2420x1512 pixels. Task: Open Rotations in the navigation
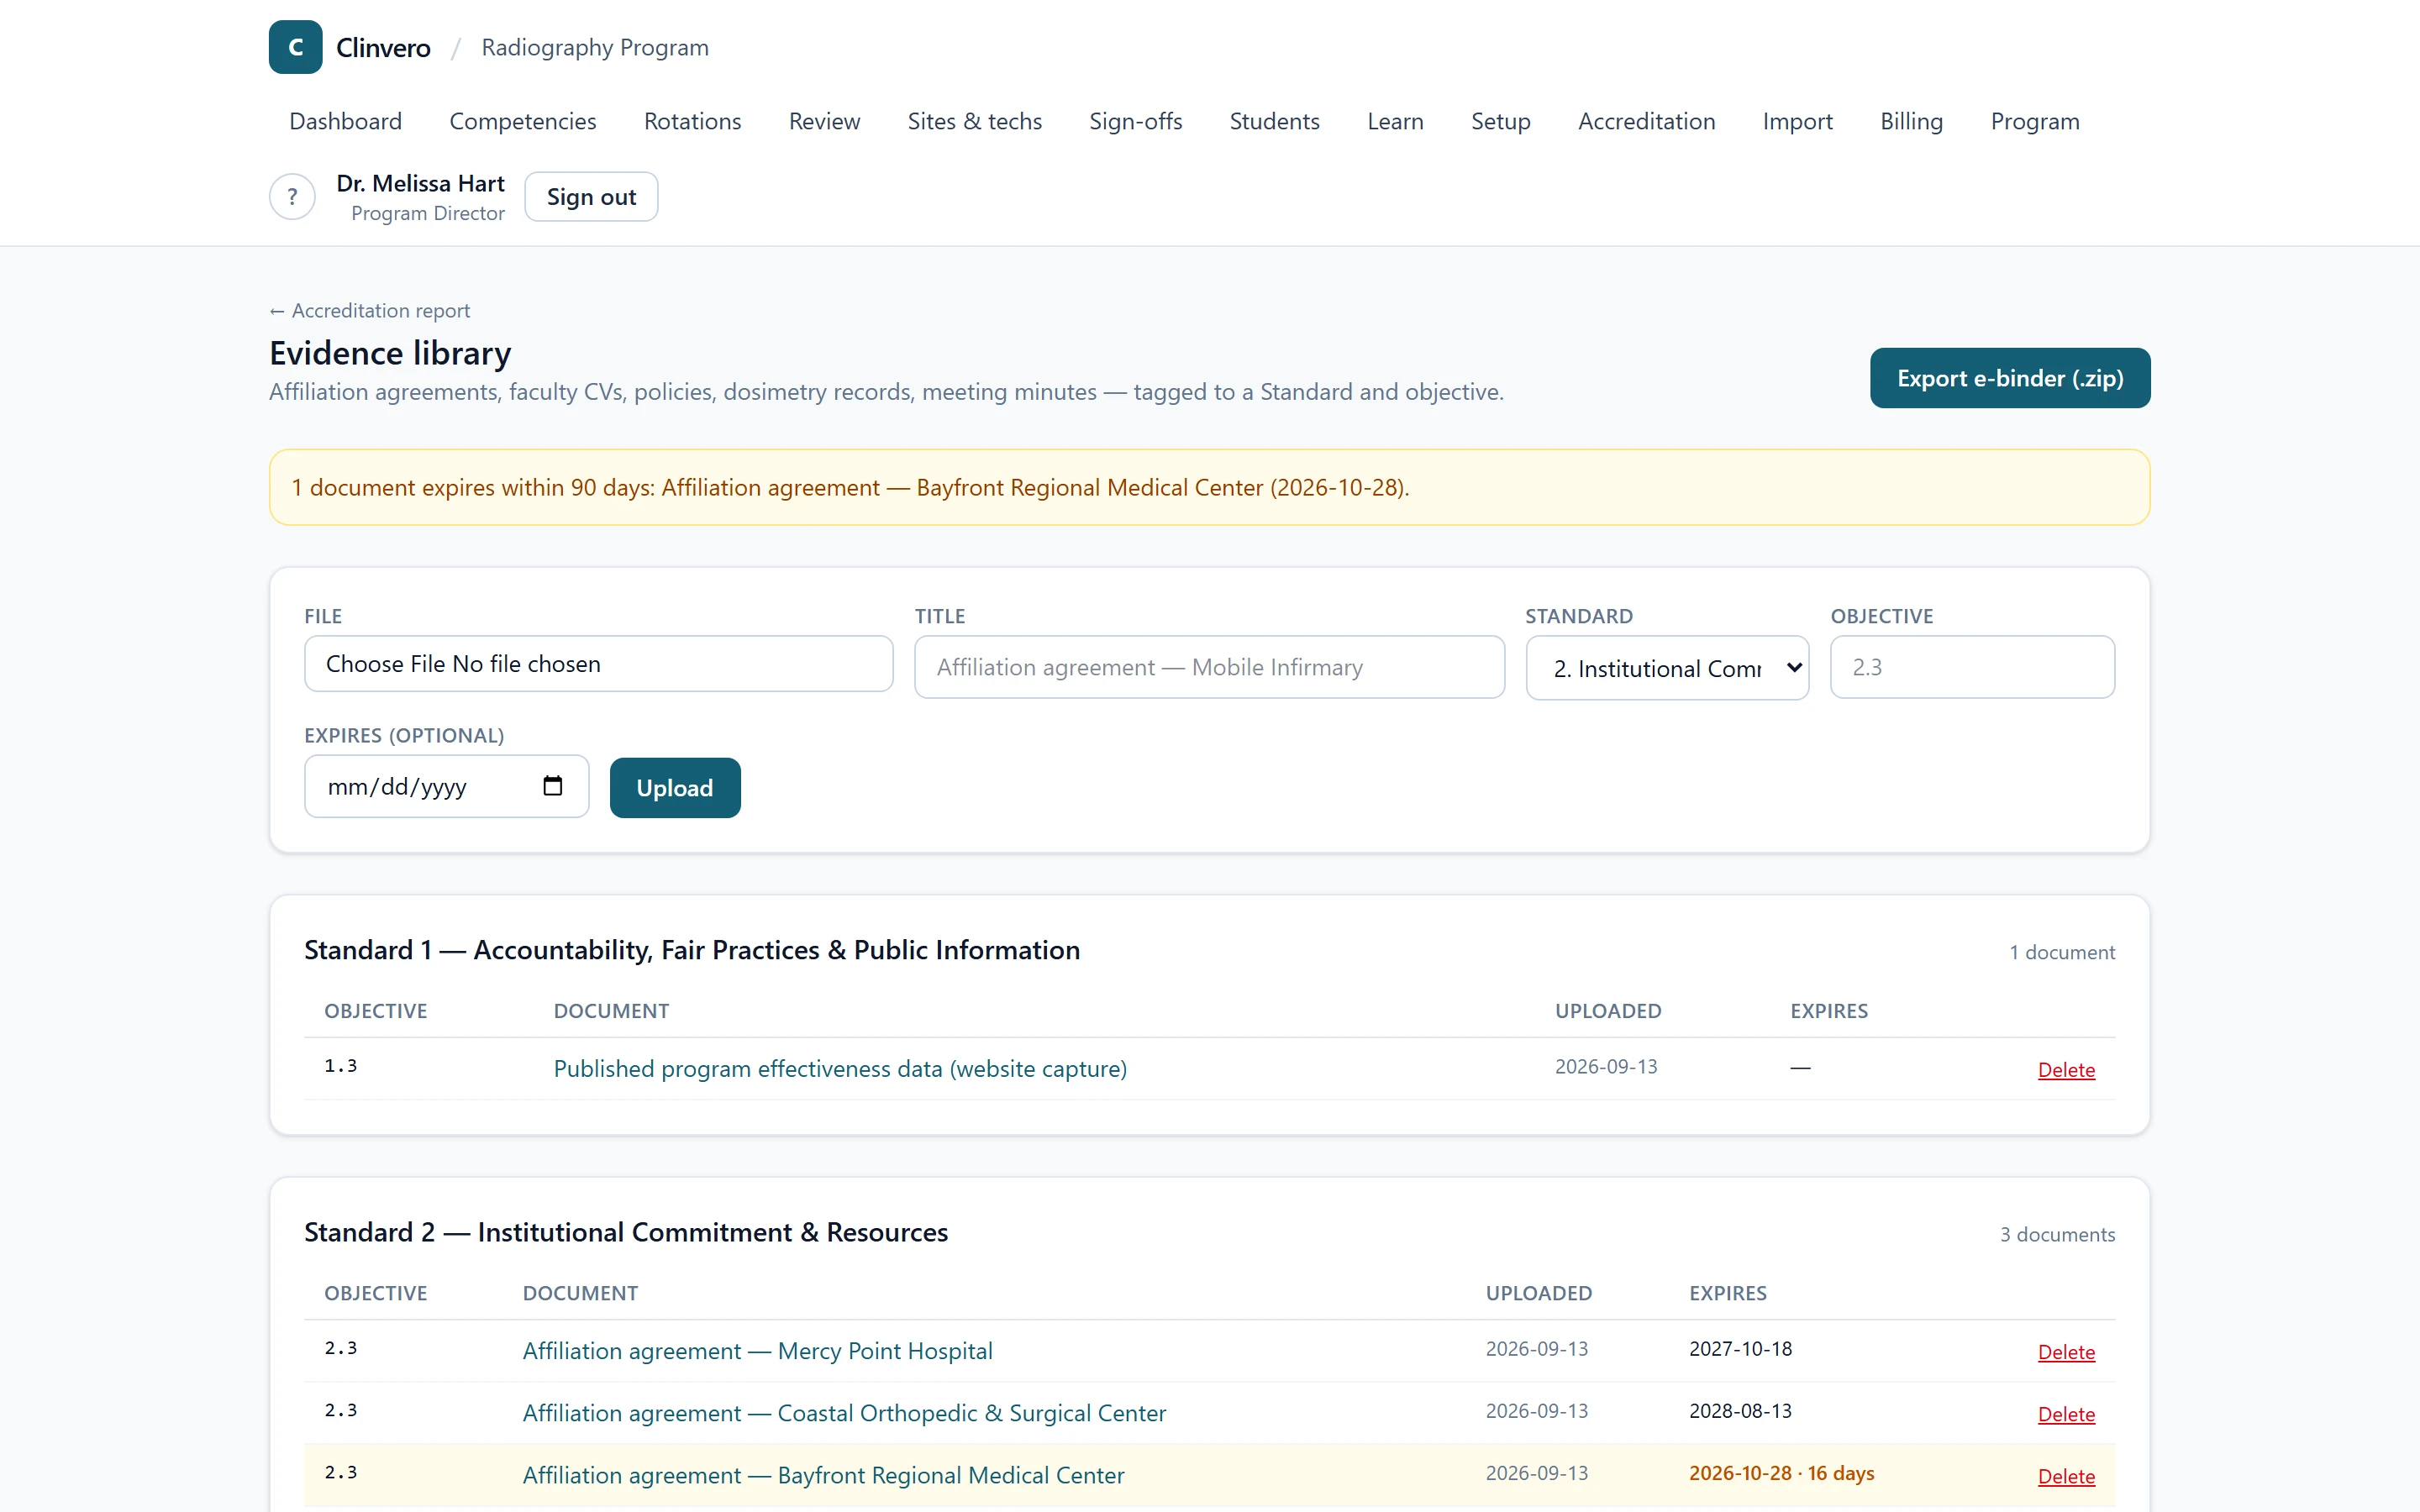click(x=692, y=121)
